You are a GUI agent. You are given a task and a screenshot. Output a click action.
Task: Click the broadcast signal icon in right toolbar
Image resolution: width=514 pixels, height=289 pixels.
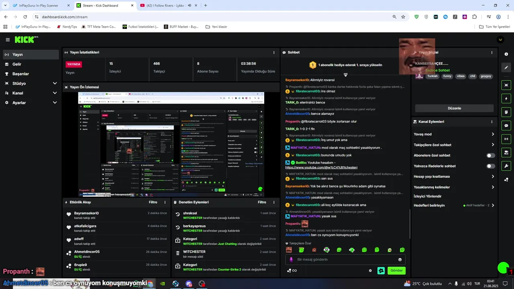coord(506,139)
